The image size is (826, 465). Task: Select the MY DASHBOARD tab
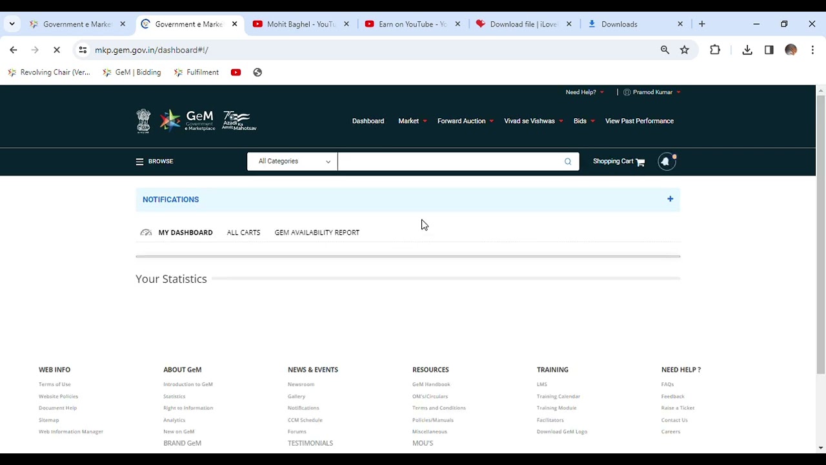pyautogui.click(x=185, y=232)
